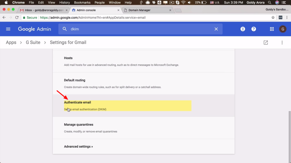Click the Settings for Gmail breadcrumb
This screenshot has width=291, height=163.
[x=68, y=43]
